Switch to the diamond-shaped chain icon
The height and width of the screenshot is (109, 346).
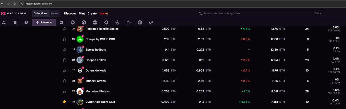106,22
